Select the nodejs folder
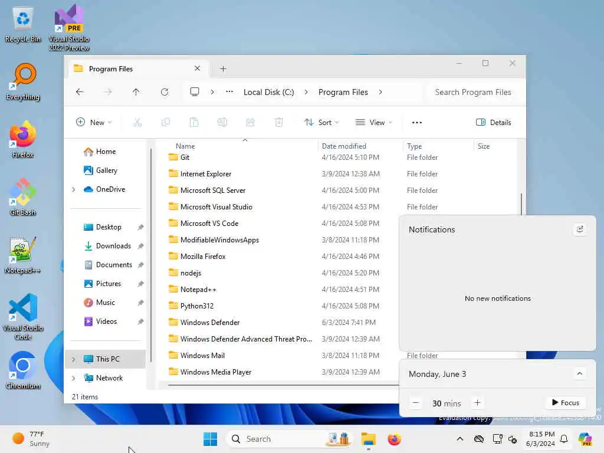Screen dimensions: 604x453 pos(191,273)
